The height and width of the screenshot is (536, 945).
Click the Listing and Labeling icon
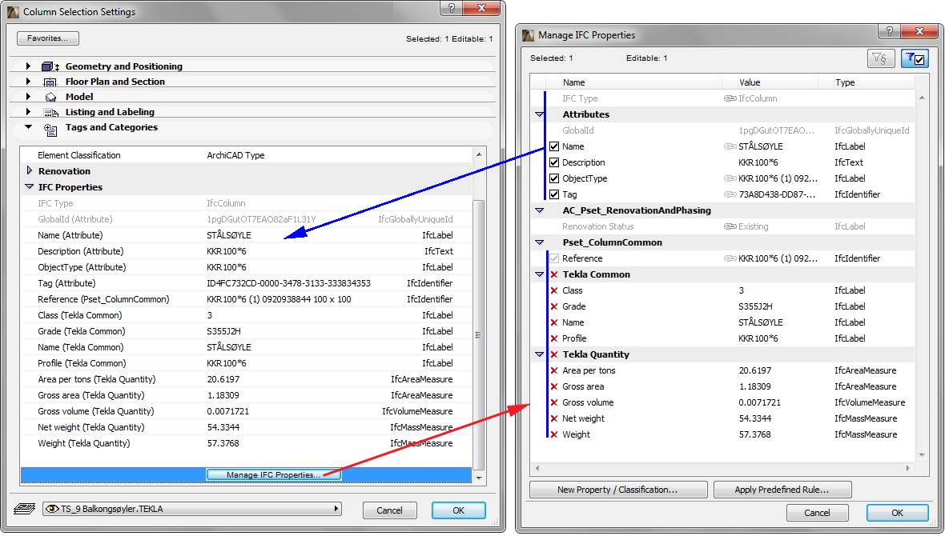(50, 113)
